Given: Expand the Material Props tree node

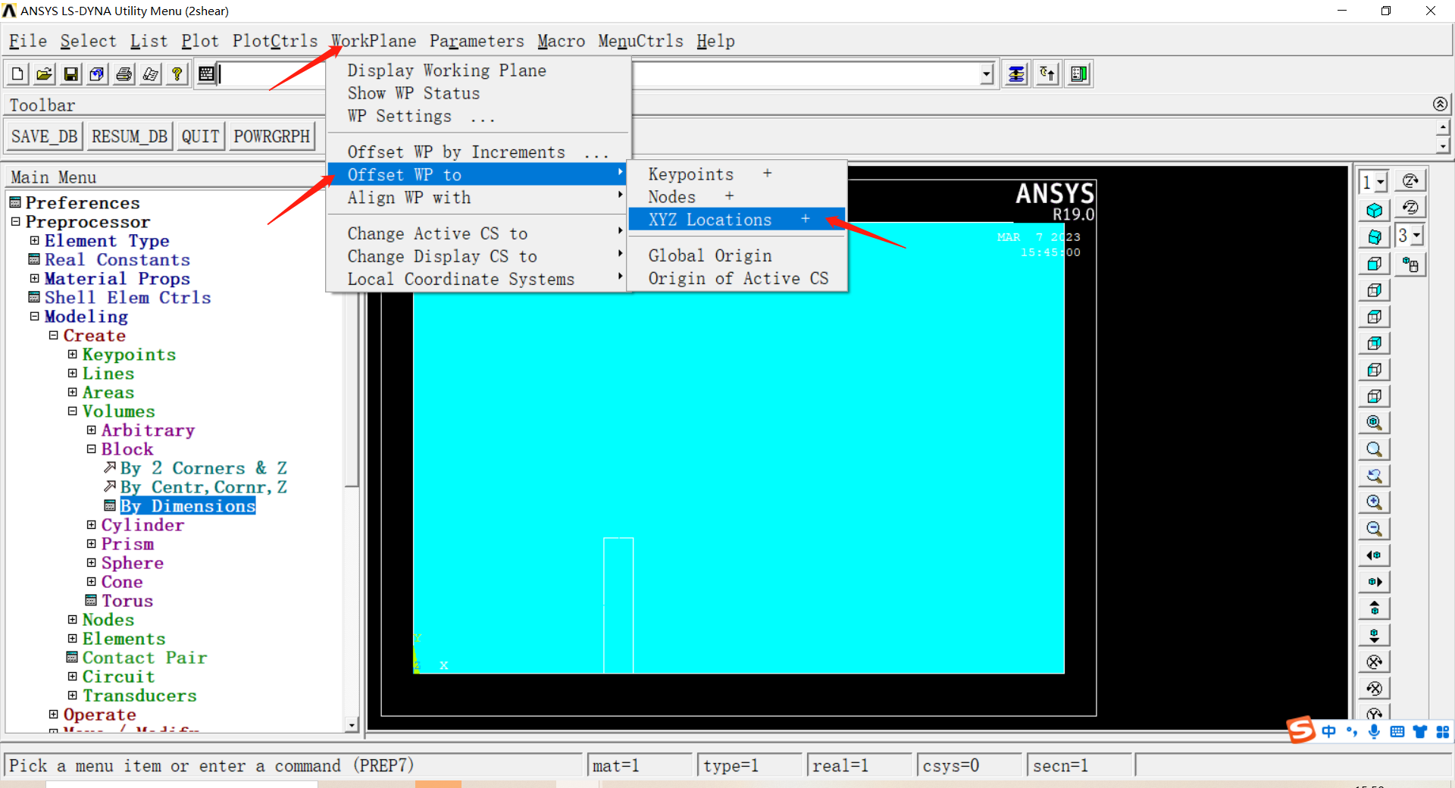Looking at the screenshot, I should (34, 278).
